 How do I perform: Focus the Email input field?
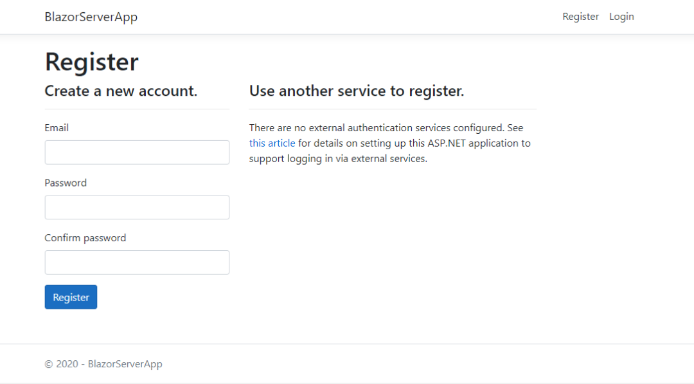click(x=137, y=152)
